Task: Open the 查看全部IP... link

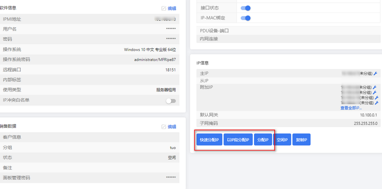Action: click(x=351, y=108)
